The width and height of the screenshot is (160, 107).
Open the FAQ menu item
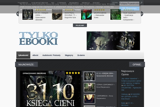[x=53, y=3]
